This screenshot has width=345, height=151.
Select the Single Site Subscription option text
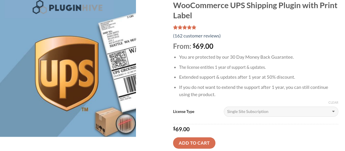248,112
